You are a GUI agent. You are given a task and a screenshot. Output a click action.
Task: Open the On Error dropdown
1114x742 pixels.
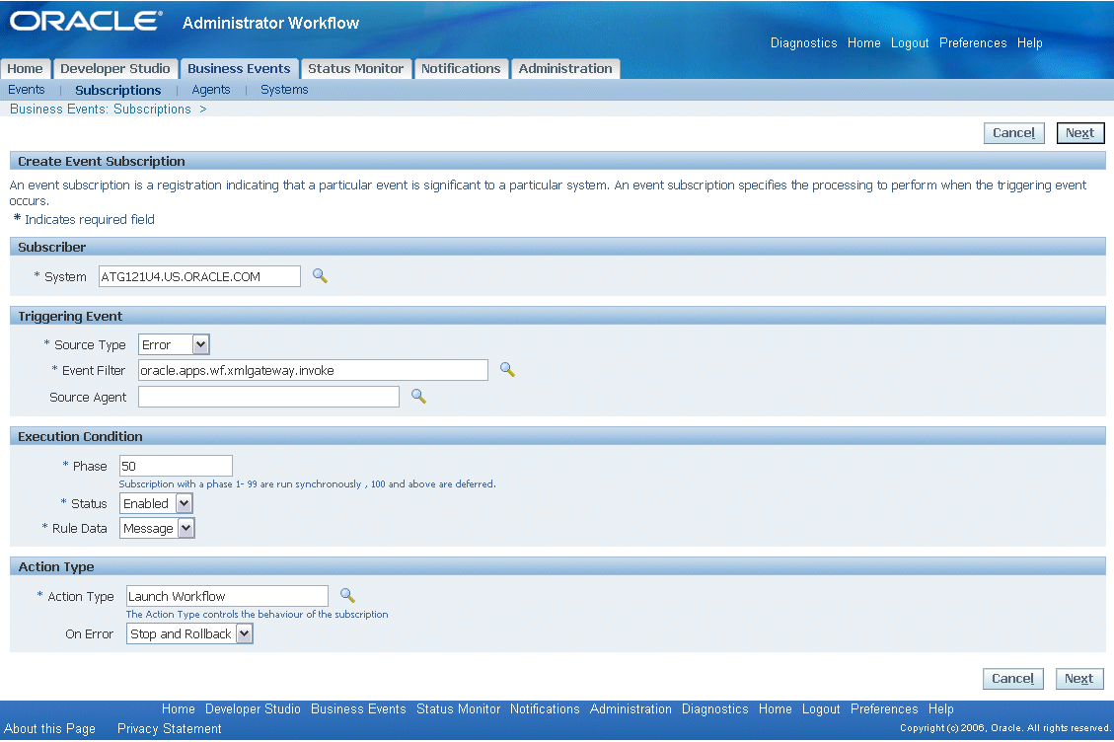tap(189, 634)
